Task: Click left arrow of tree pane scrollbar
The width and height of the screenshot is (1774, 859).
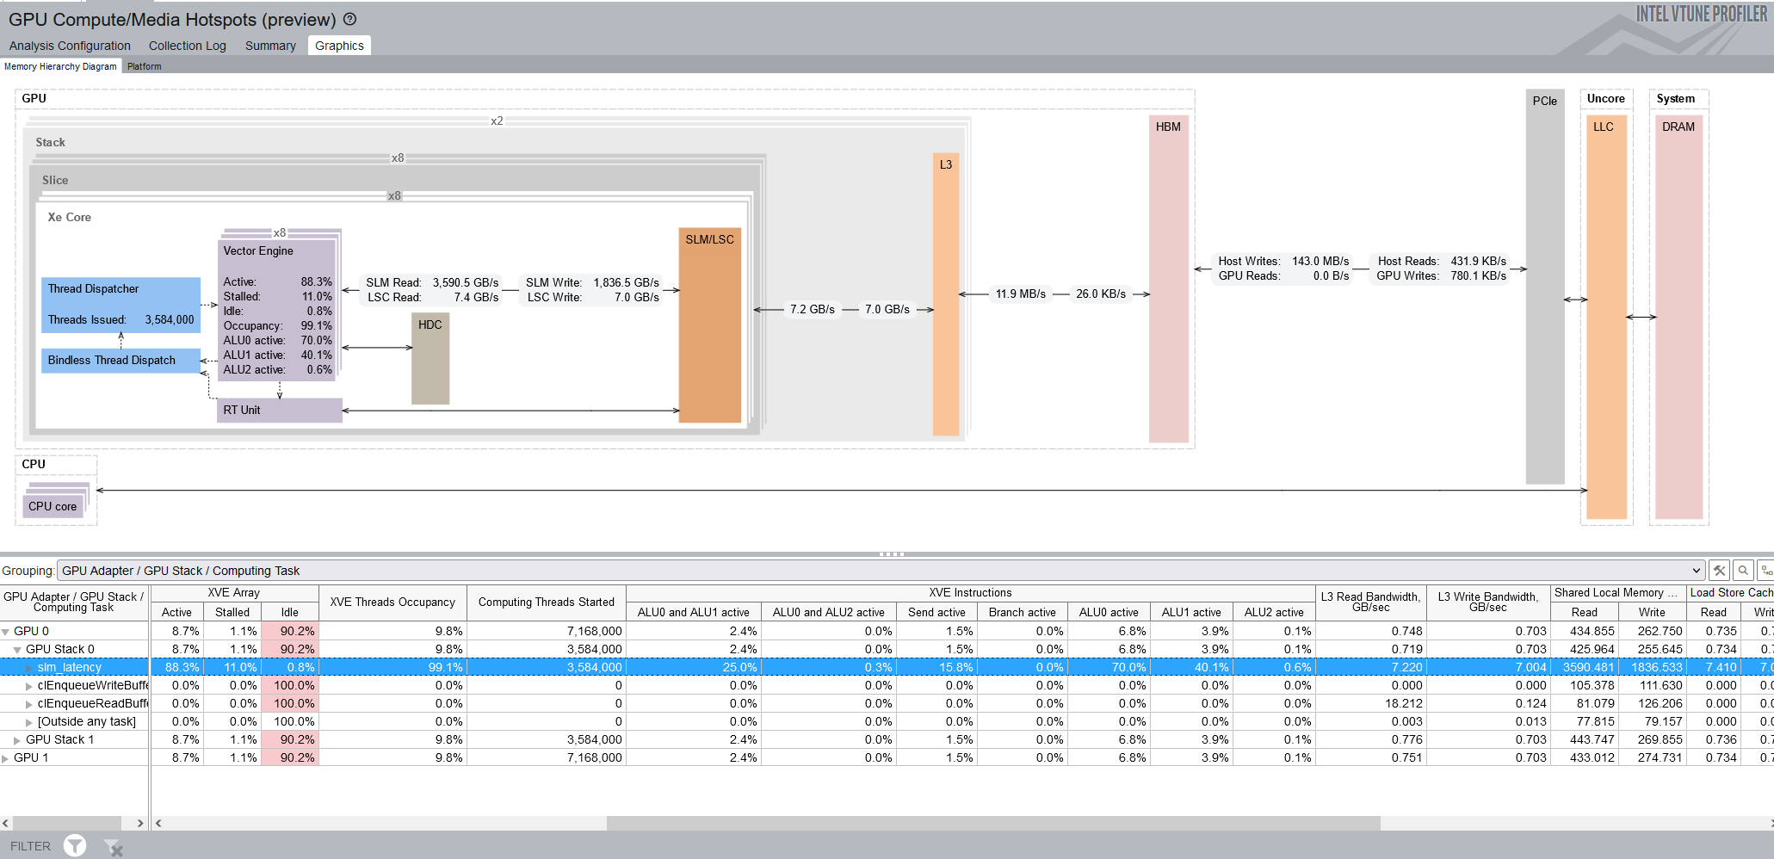Action: coord(6,824)
